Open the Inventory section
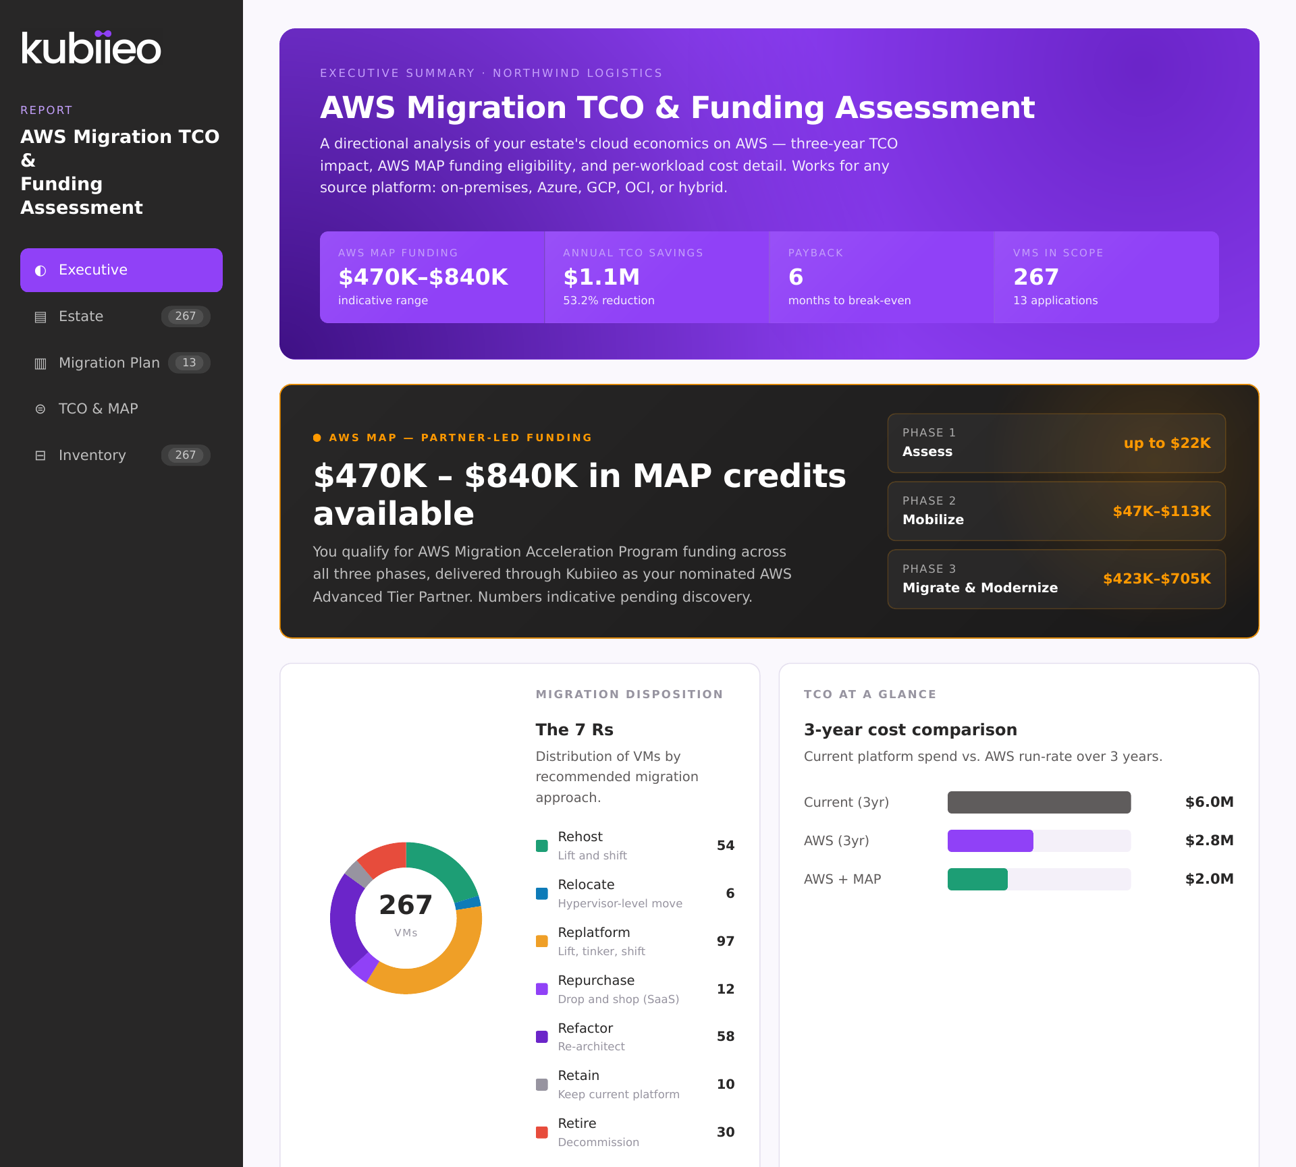The width and height of the screenshot is (1296, 1167). 122,455
